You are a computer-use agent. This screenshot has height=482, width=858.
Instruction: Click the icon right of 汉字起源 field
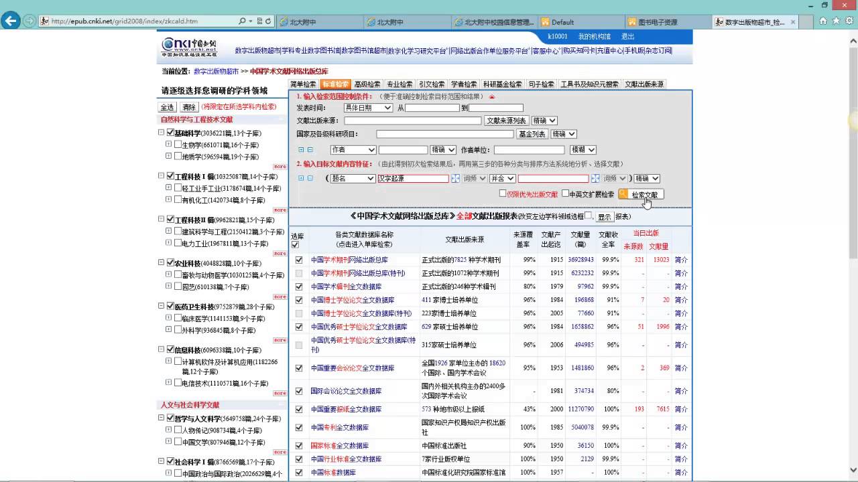coord(456,179)
